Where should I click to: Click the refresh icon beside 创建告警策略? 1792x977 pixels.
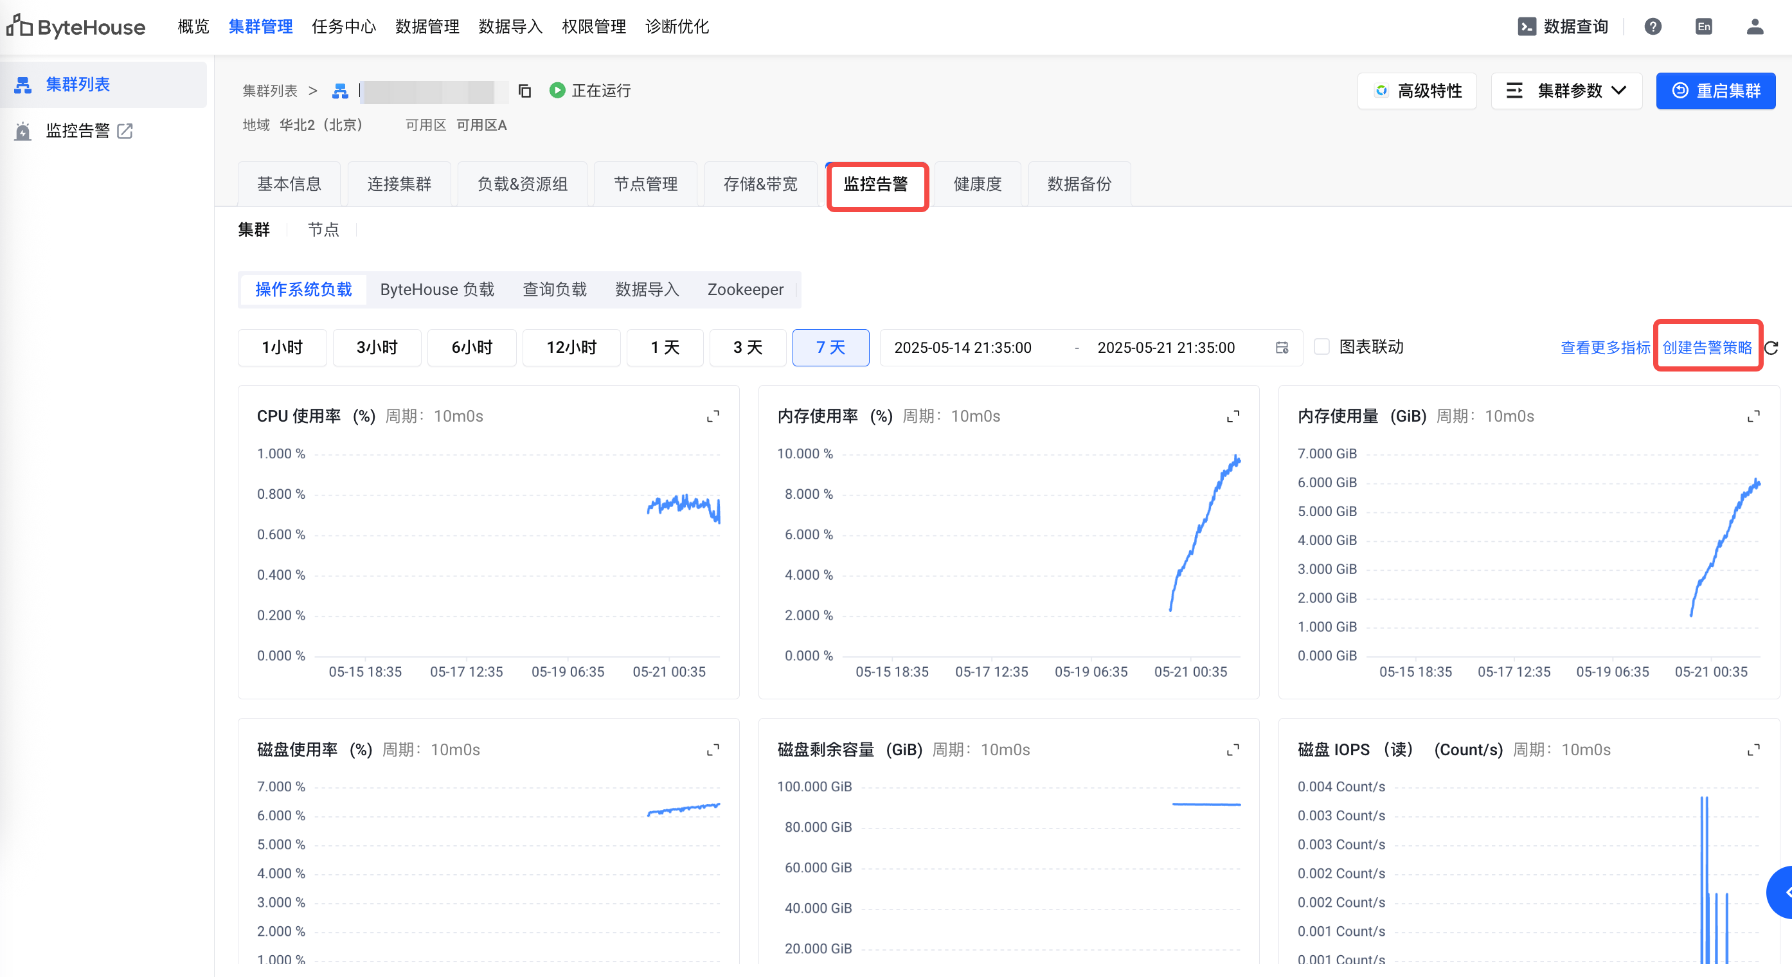pos(1772,347)
